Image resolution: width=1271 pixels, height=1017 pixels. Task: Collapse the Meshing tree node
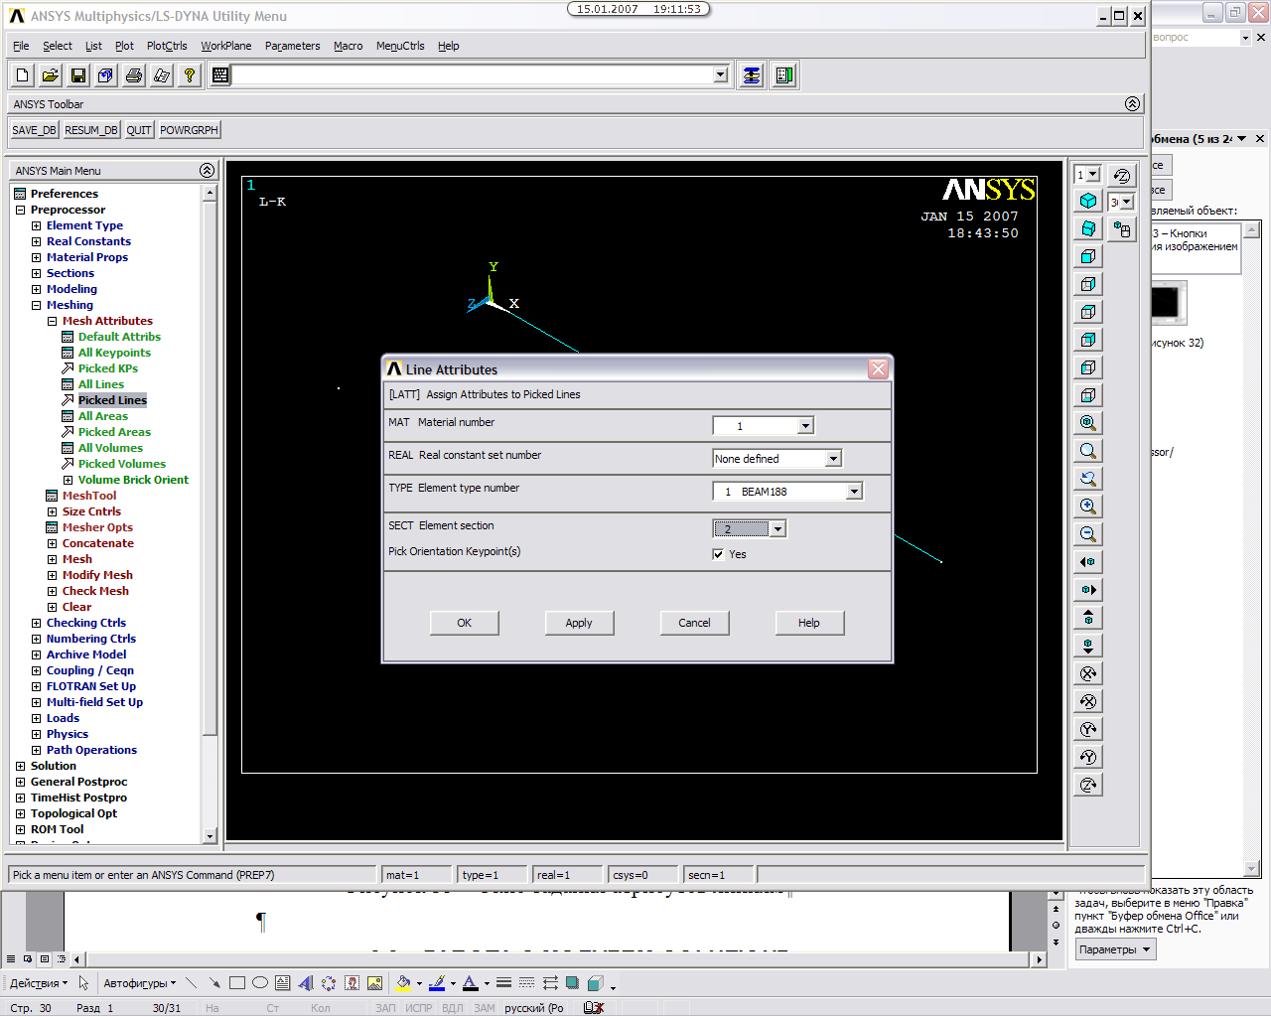tap(36, 305)
